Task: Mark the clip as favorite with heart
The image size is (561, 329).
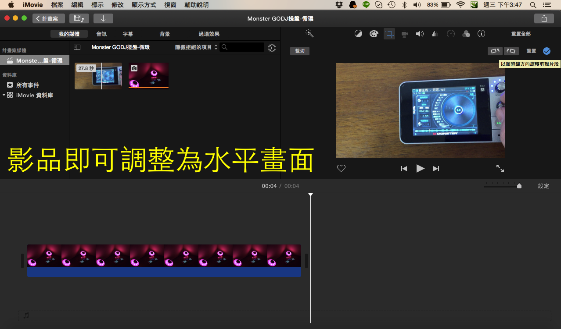Action: [x=341, y=168]
